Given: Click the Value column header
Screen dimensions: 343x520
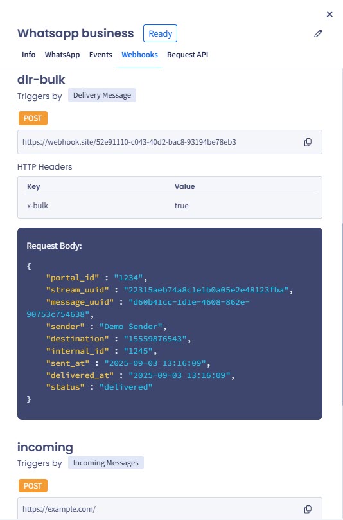Looking at the screenshot, I should click(184, 186).
